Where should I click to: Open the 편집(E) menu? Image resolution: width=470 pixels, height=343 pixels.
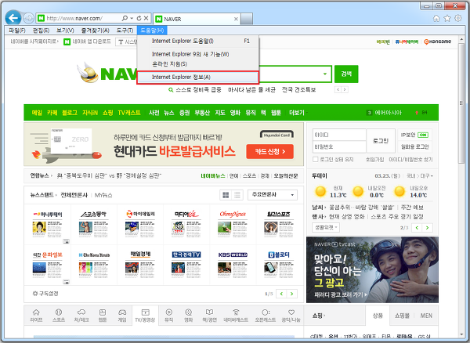[x=41, y=31]
